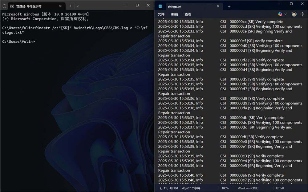Viewport: 308px width, 192px height.
Task: Expand the Copilot dropdown arrow
Action: click(x=286, y=14)
